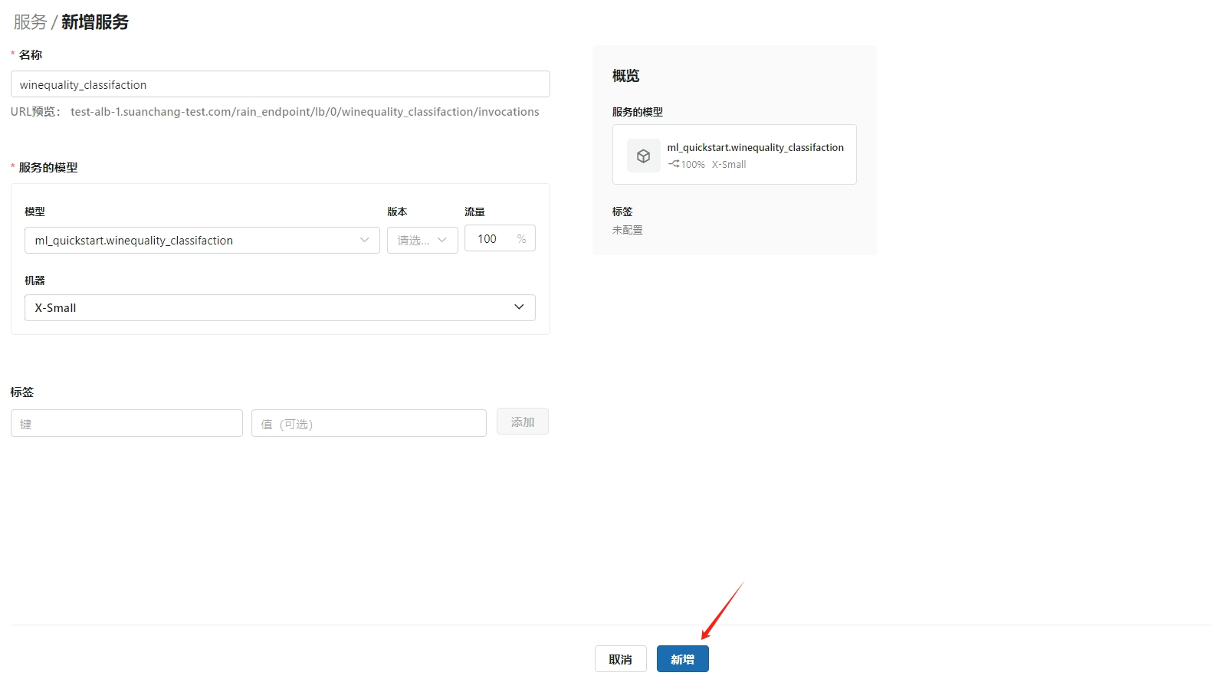This screenshot has height=689, width=1211.
Task: Click the 添加 tag button
Action: coord(523,422)
